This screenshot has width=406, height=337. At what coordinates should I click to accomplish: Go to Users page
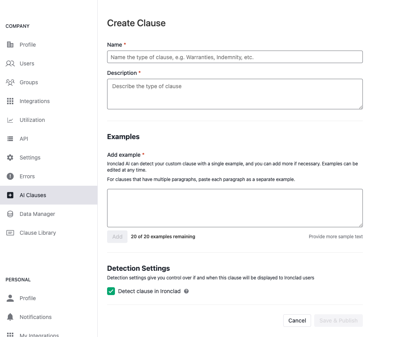(x=49, y=63)
